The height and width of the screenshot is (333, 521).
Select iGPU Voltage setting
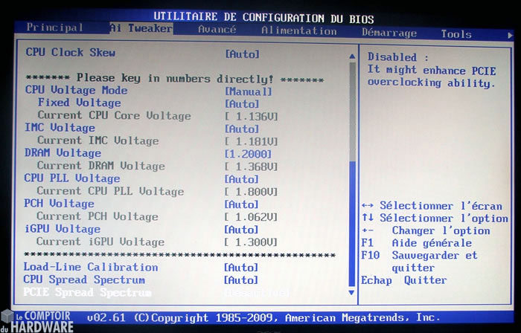tap(62, 229)
